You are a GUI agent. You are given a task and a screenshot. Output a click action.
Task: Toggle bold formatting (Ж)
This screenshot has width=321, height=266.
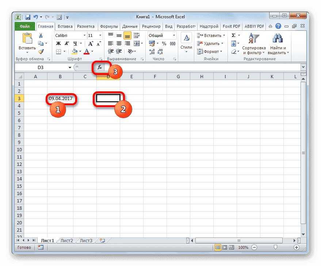59,43
